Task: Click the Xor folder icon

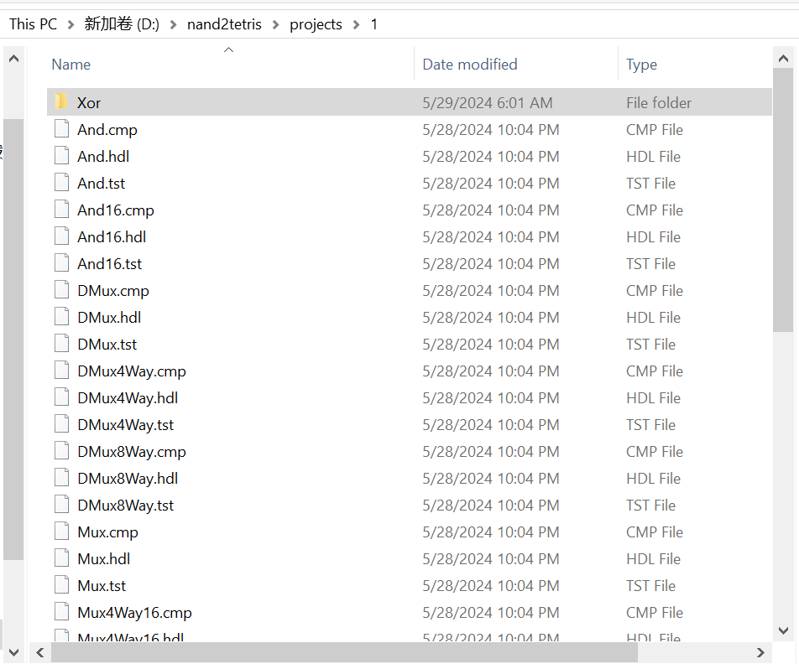Action: (x=60, y=102)
